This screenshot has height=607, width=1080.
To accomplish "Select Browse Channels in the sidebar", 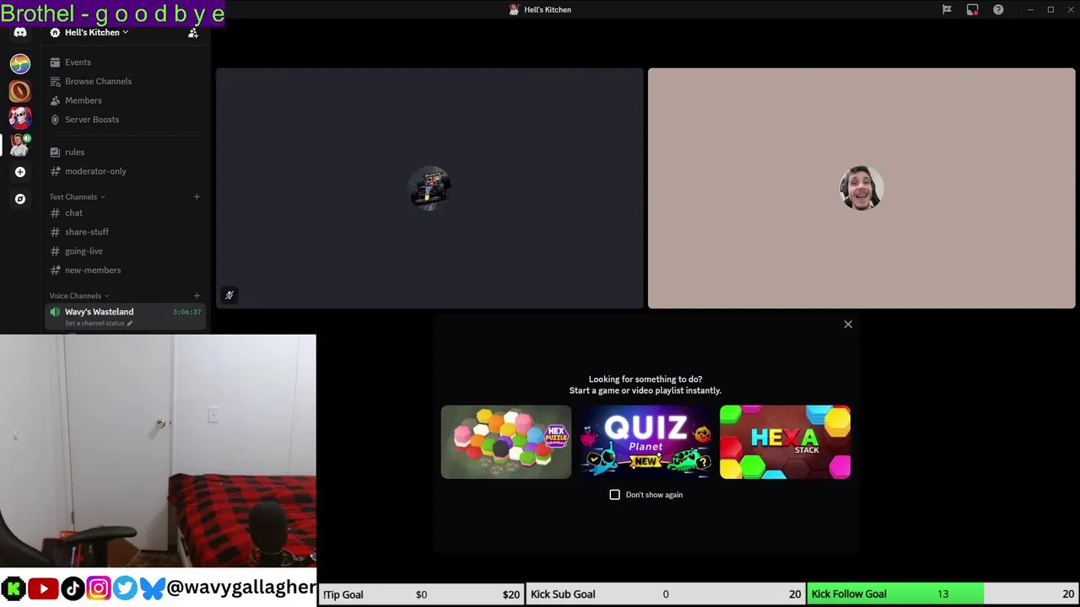I will (125, 81).
